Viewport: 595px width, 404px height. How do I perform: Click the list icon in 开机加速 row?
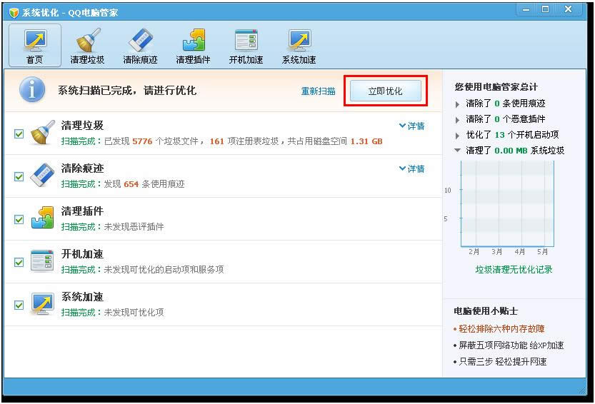[42, 261]
